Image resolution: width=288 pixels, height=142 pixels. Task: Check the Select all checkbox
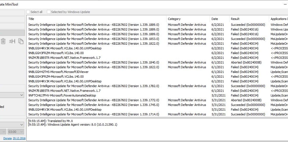[28, 12]
